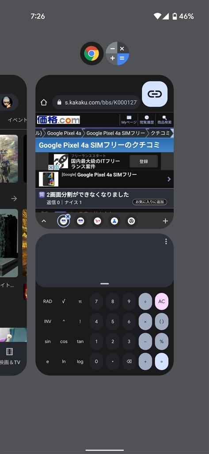This screenshot has width=209, height=454.
Task: Open the calculator three-dot menu
Action: [x=166, y=242]
